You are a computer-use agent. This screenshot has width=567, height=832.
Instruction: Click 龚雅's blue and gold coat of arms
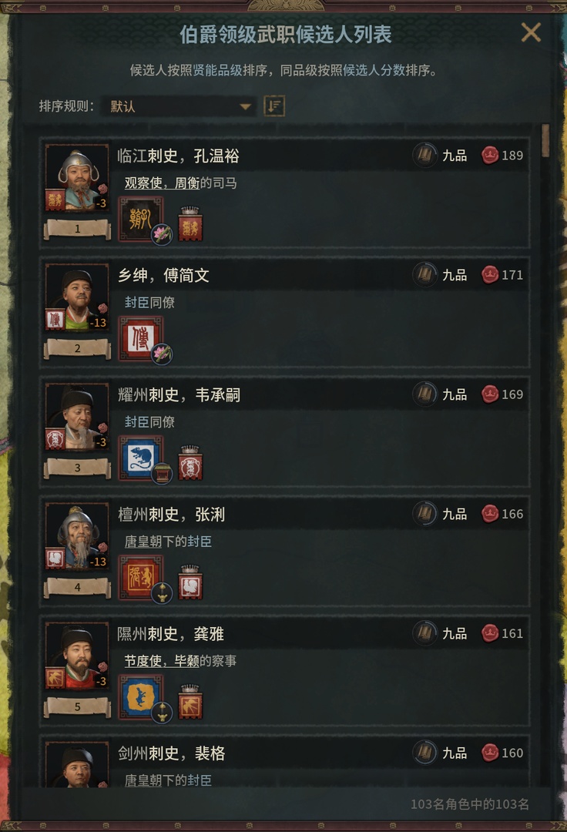point(140,696)
